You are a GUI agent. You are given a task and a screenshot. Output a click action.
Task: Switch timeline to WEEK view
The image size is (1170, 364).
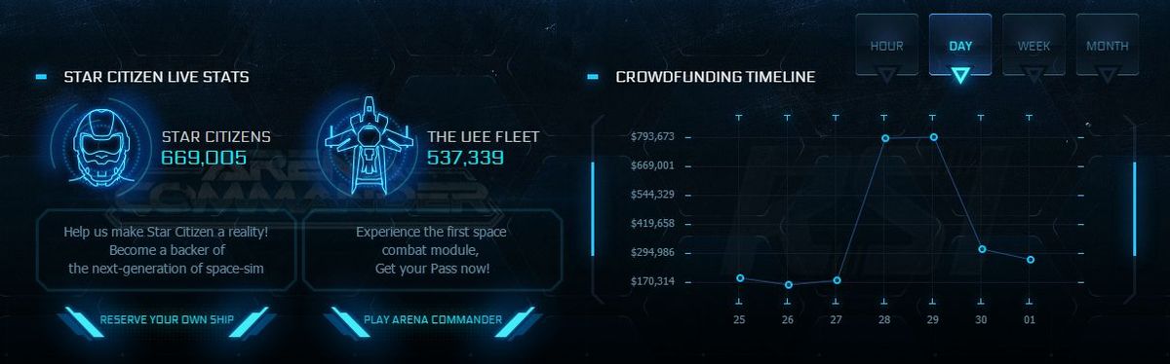click(x=1033, y=46)
